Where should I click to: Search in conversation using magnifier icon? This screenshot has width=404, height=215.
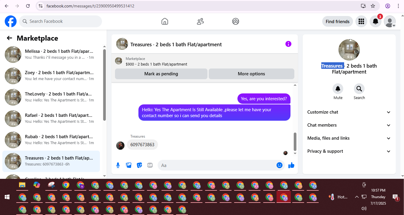(x=359, y=89)
